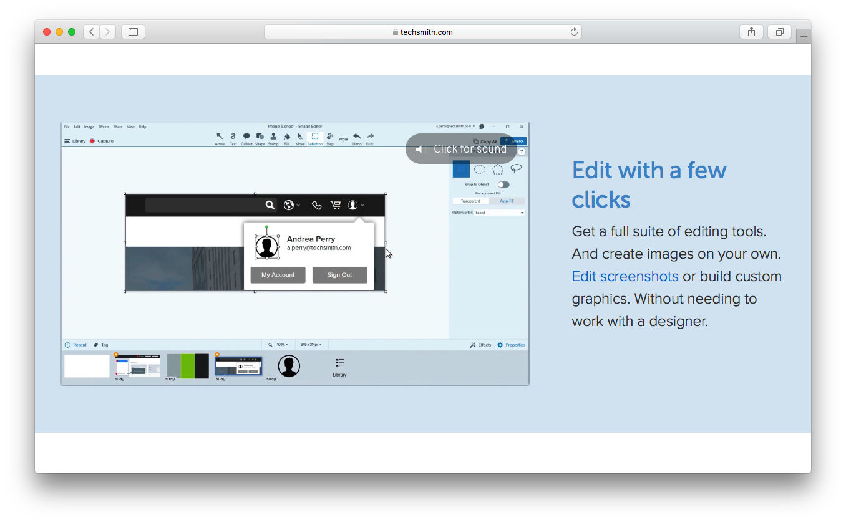Click the blue Share button
The height and width of the screenshot is (523, 846).
513,142
